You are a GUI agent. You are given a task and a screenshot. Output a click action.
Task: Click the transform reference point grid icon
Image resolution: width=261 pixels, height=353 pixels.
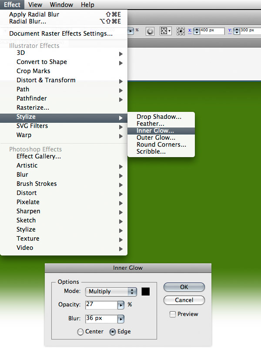[x=181, y=31]
